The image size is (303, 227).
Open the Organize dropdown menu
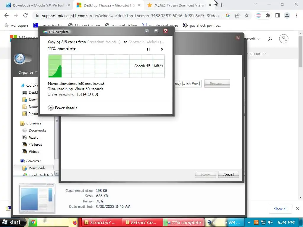pos(28,72)
